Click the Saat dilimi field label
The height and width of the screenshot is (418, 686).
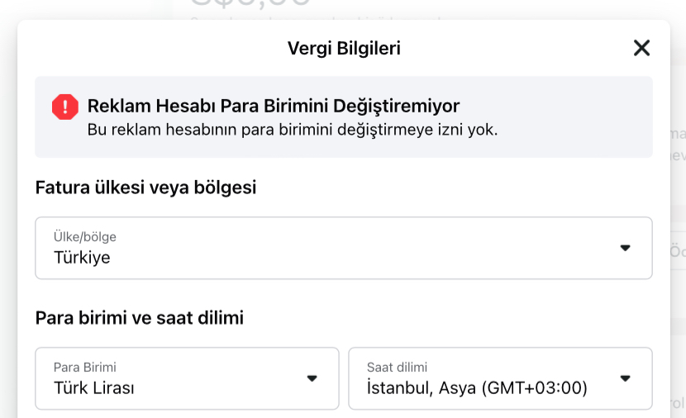(x=397, y=367)
